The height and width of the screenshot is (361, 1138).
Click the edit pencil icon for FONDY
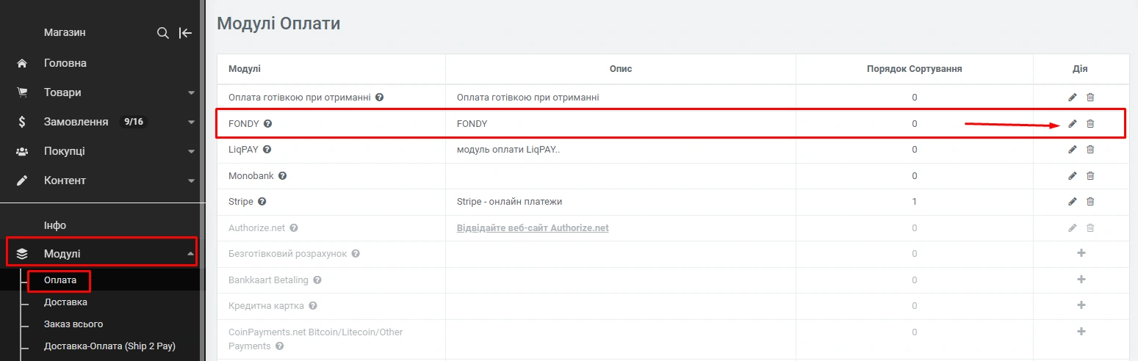coord(1072,123)
